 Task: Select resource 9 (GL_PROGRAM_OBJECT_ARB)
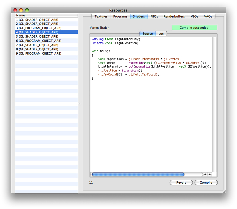(x=39, y=53)
